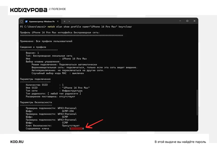Click the terminal vertical scrollbar thumb
This screenshot has width=217, height=149.
point(197,102)
